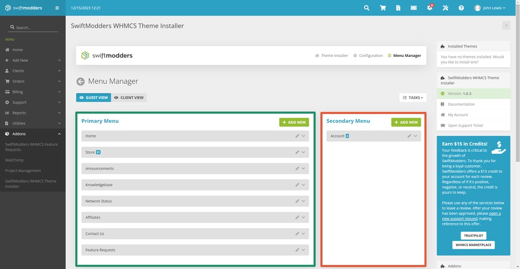
Task: Expand the Home menu item chevron
Action: (304, 136)
